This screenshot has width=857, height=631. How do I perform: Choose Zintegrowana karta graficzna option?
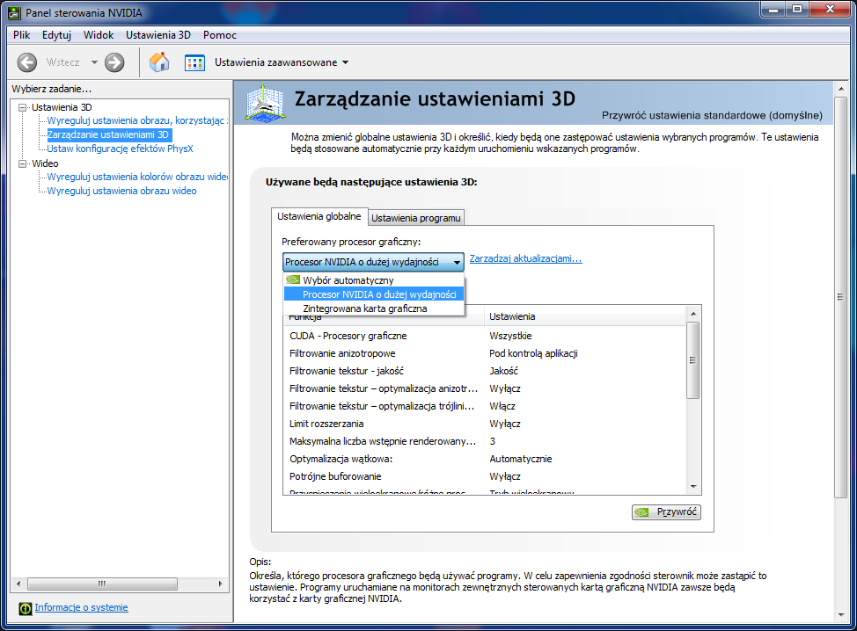tap(364, 308)
